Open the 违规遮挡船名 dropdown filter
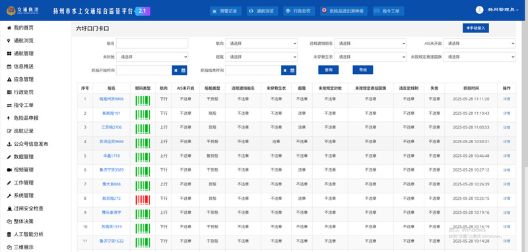 pos(370,44)
